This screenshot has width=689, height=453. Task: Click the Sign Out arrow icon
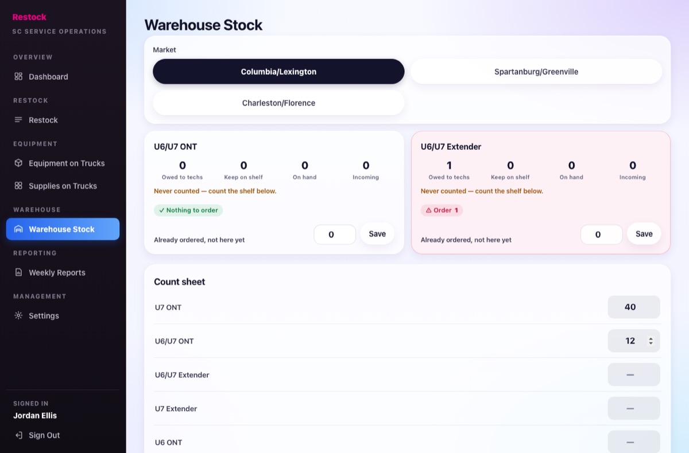[18, 435]
